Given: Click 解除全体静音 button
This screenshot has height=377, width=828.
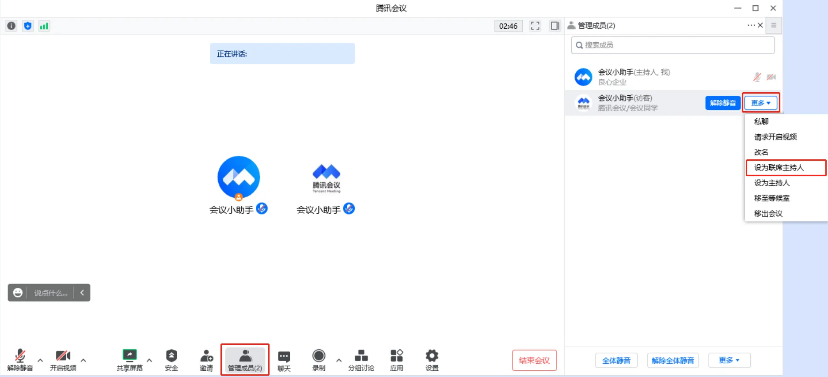Looking at the screenshot, I should (x=673, y=360).
